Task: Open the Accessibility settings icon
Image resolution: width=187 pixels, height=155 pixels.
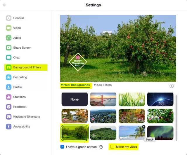Action: click(x=8, y=127)
